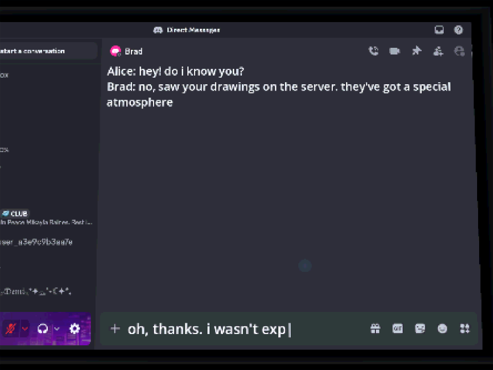This screenshot has height=370, width=493.
Task: Open the GIF picker
Action: [397, 329]
